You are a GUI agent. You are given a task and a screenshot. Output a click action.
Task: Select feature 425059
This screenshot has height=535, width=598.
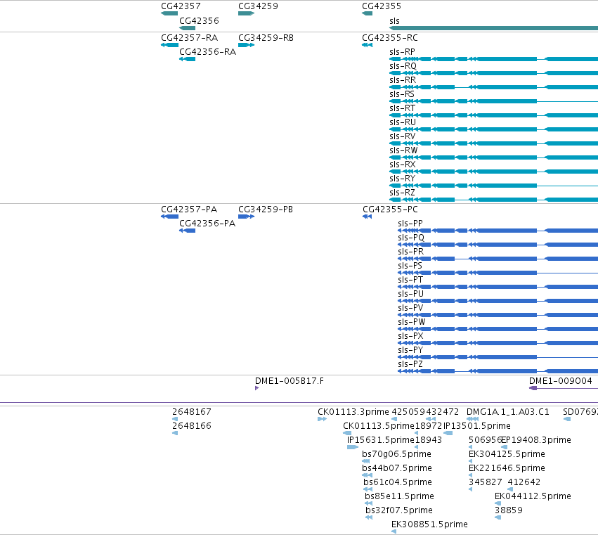pyautogui.click(x=394, y=419)
